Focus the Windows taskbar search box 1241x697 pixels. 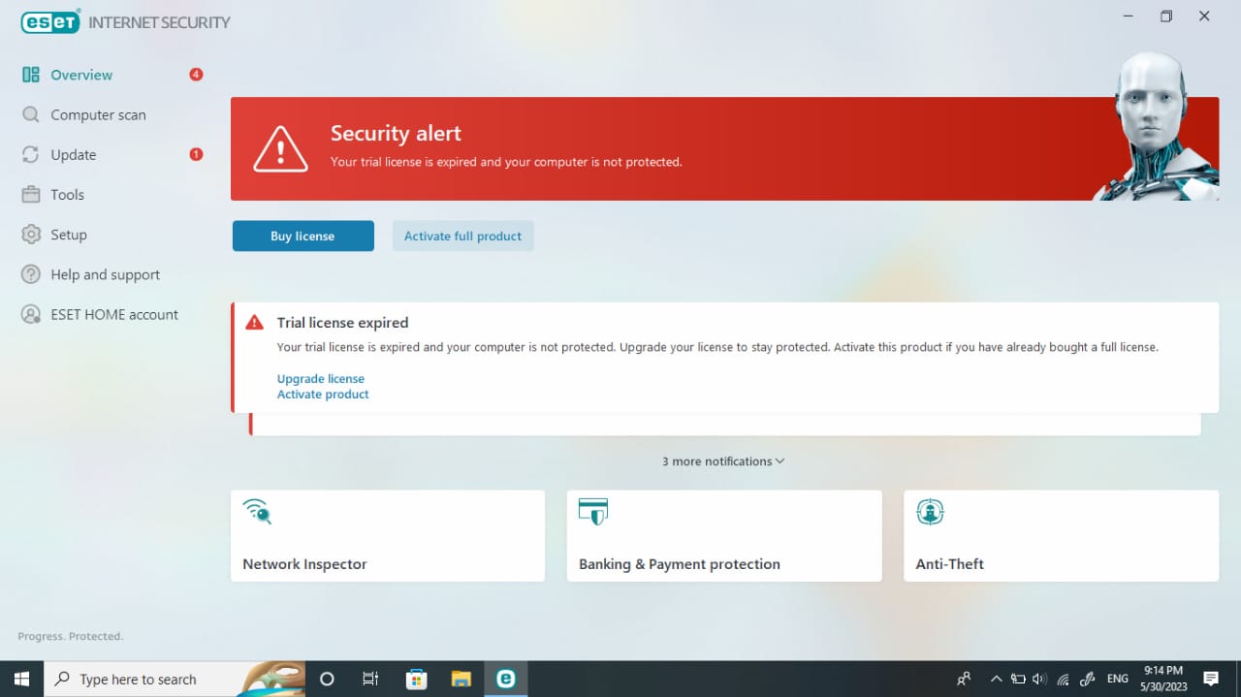[175, 679]
